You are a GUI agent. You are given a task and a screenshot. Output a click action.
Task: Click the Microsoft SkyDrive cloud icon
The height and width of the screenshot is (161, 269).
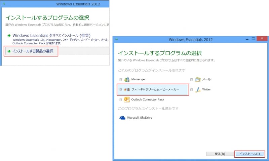pos(122,118)
